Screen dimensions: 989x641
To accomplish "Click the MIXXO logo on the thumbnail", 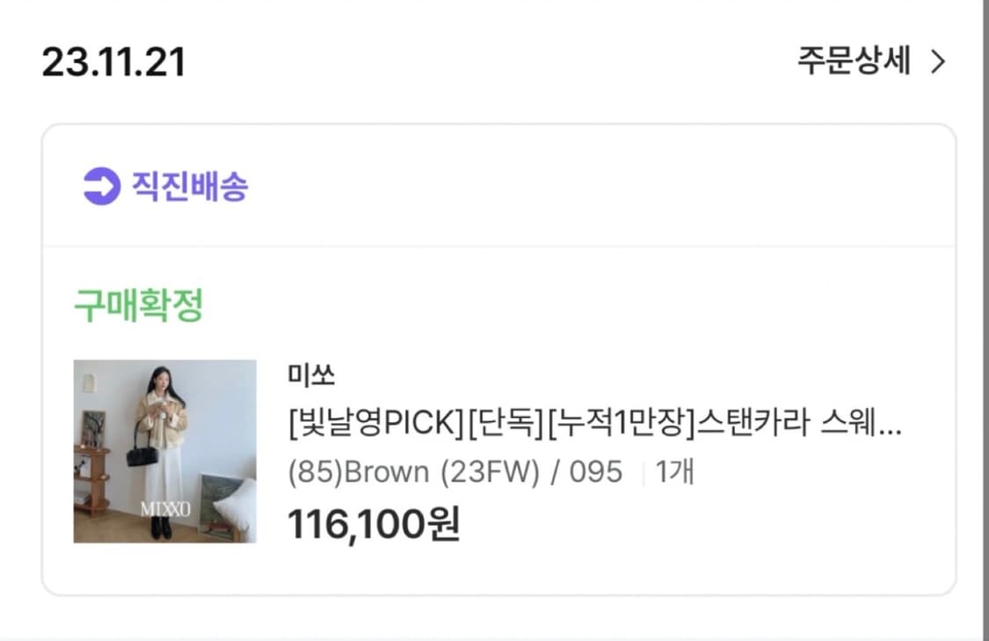I will tap(165, 509).
